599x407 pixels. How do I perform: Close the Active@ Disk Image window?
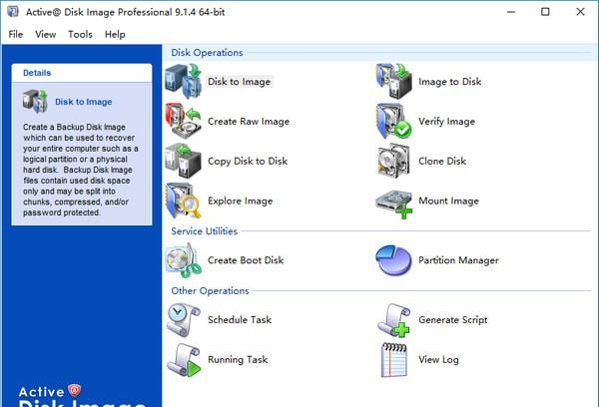tap(580, 12)
